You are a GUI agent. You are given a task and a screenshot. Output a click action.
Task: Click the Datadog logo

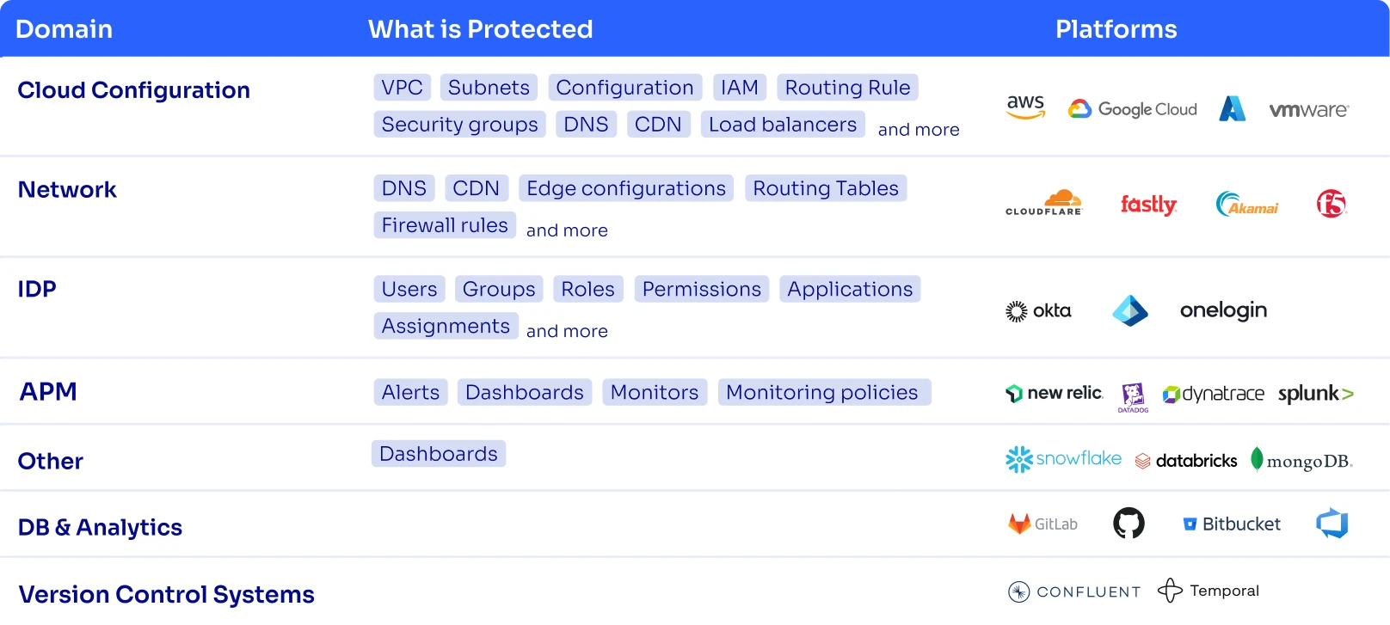[x=1133, y=396]
